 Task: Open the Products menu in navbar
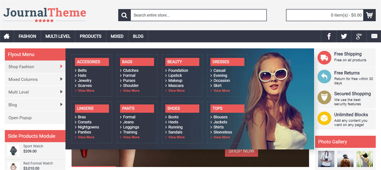click(x=90, y=36)
